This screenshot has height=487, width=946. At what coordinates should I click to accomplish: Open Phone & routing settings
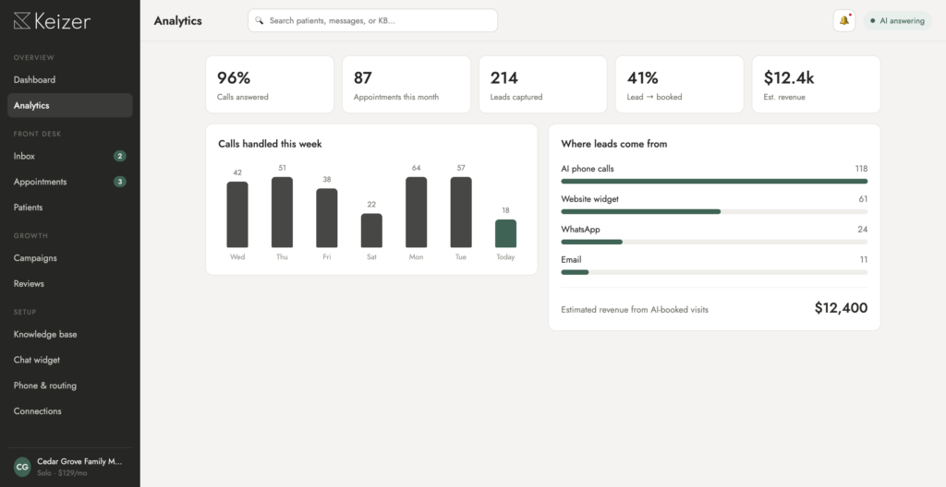coord(70,386)
